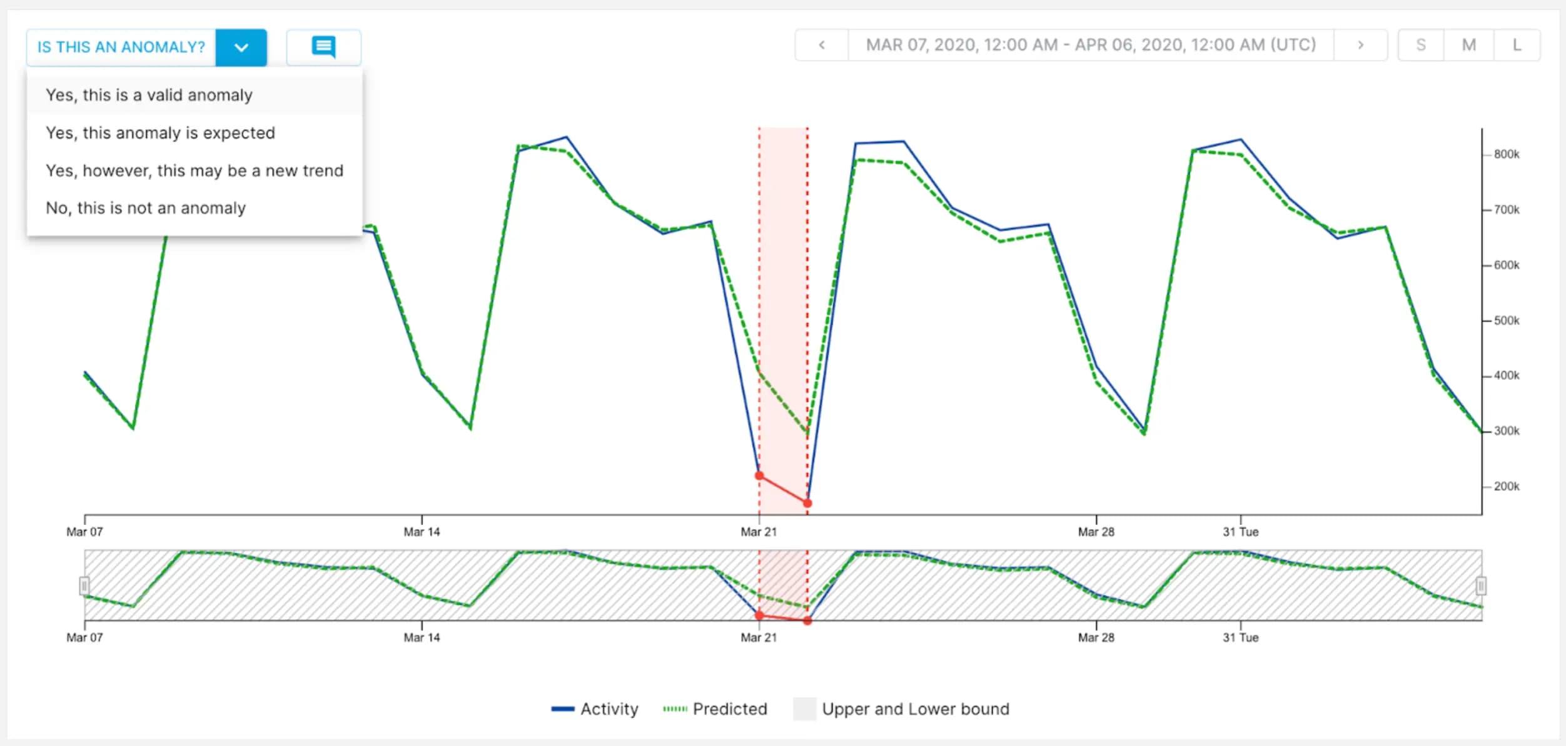Drag the left scrollbar handle on minimap
Image resolution: width=1566 pixels, height=746 pixels.
(81, 584)
